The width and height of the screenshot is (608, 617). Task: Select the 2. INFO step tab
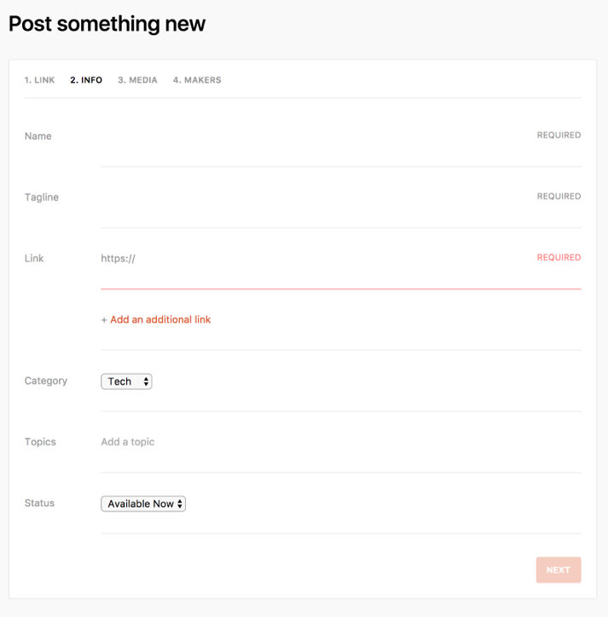[x=86, y=80]
